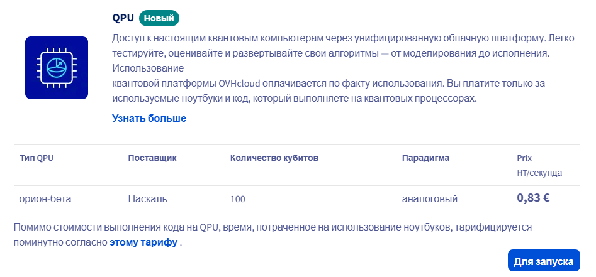The image size is (596, 277).
Task: Click the qubit count value 100
Action: (238, 199)
